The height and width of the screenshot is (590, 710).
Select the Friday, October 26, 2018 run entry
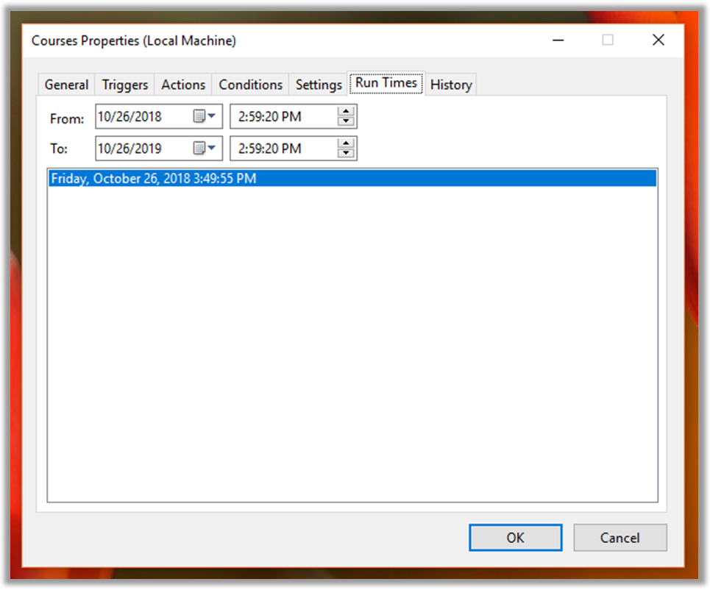352,178
